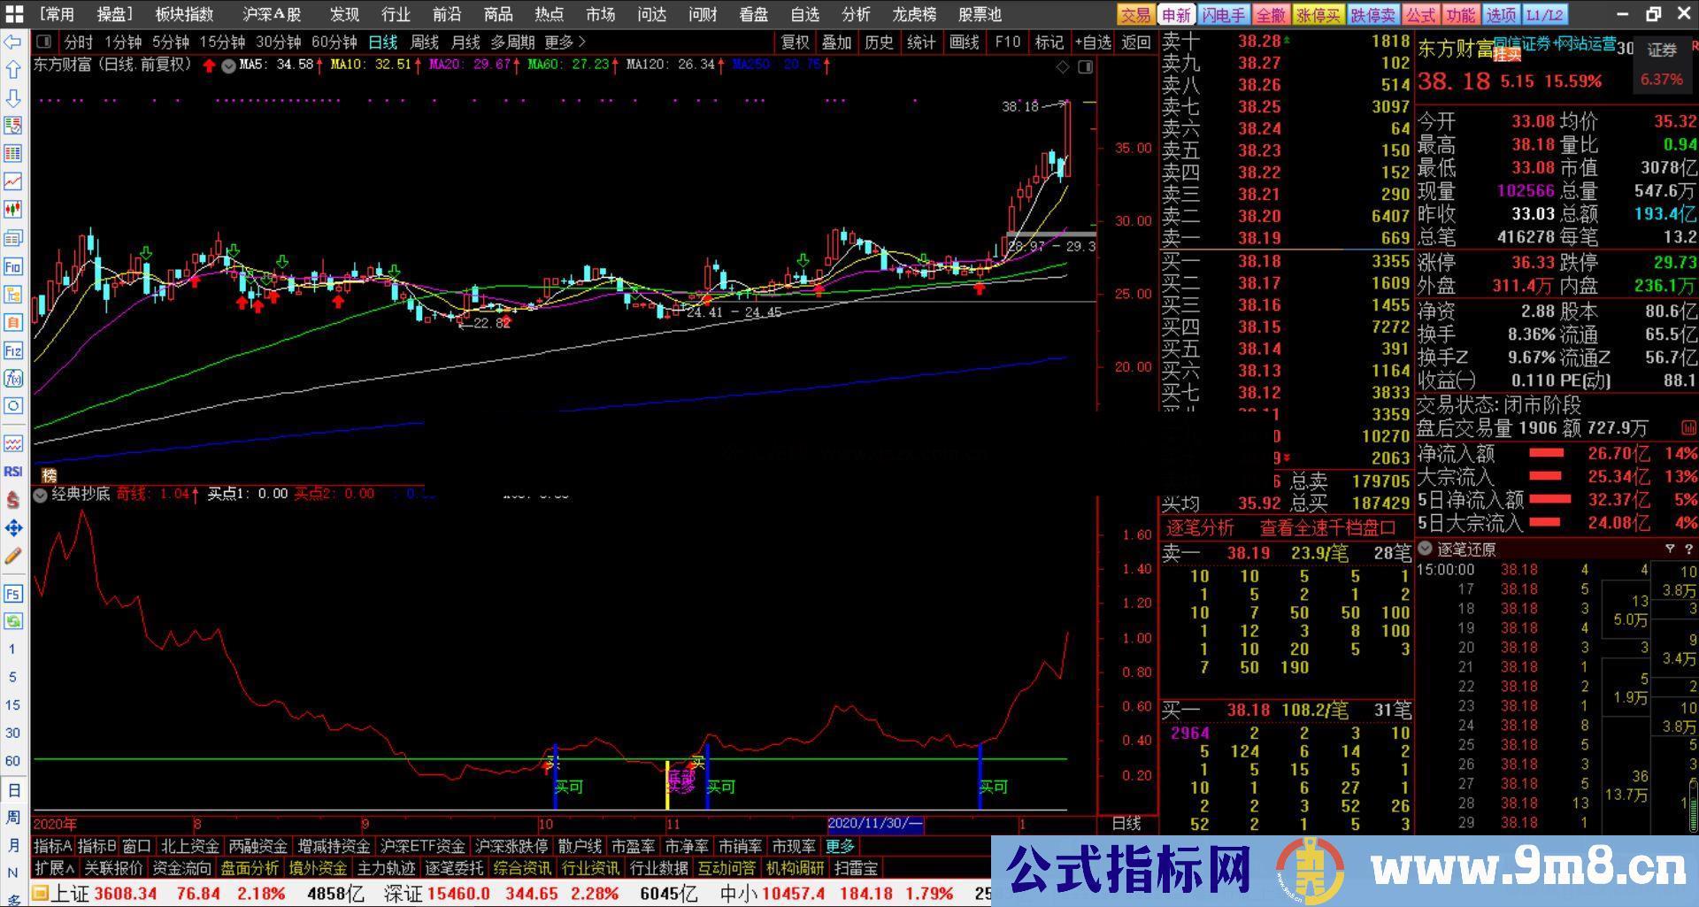Toggle 复权 price adjustment option
Image resolution: width=1699 pixels, height=907 pixels.
(x=795, y=42)
